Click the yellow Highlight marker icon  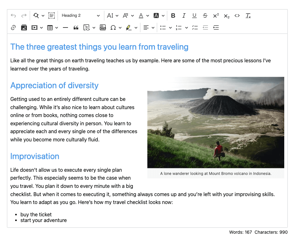click(128, 28)
